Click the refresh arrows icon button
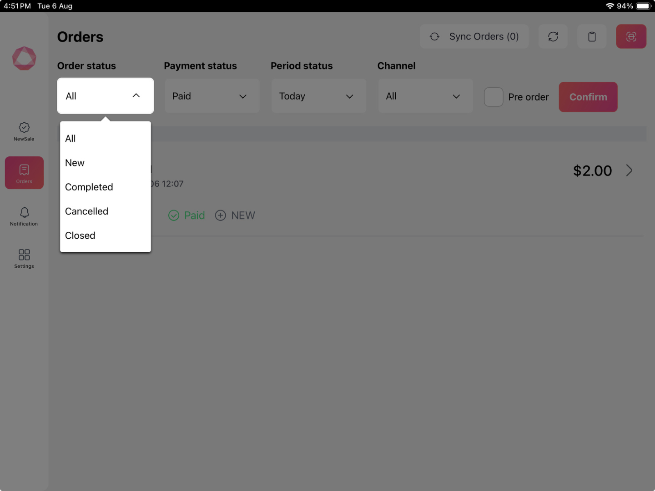The image size is (655, 491). click(x=553, y=37)
